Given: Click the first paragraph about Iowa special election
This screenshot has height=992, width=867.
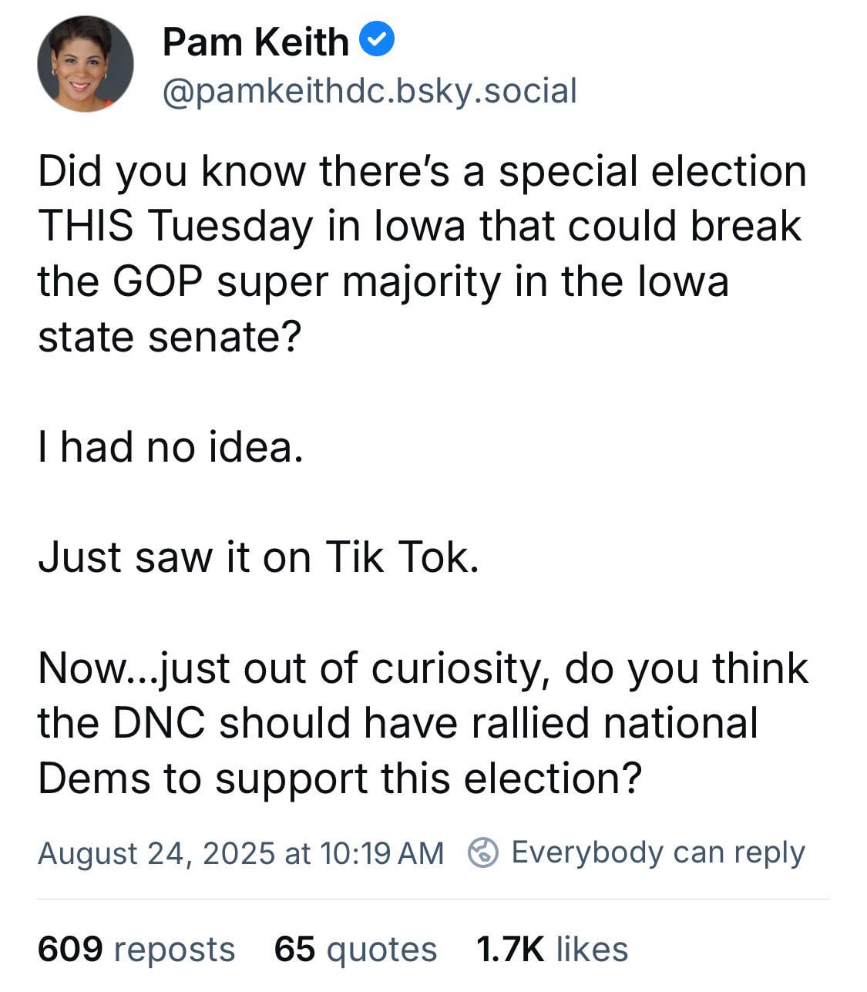Looking at the screenshot, I should tap(422, 254).
